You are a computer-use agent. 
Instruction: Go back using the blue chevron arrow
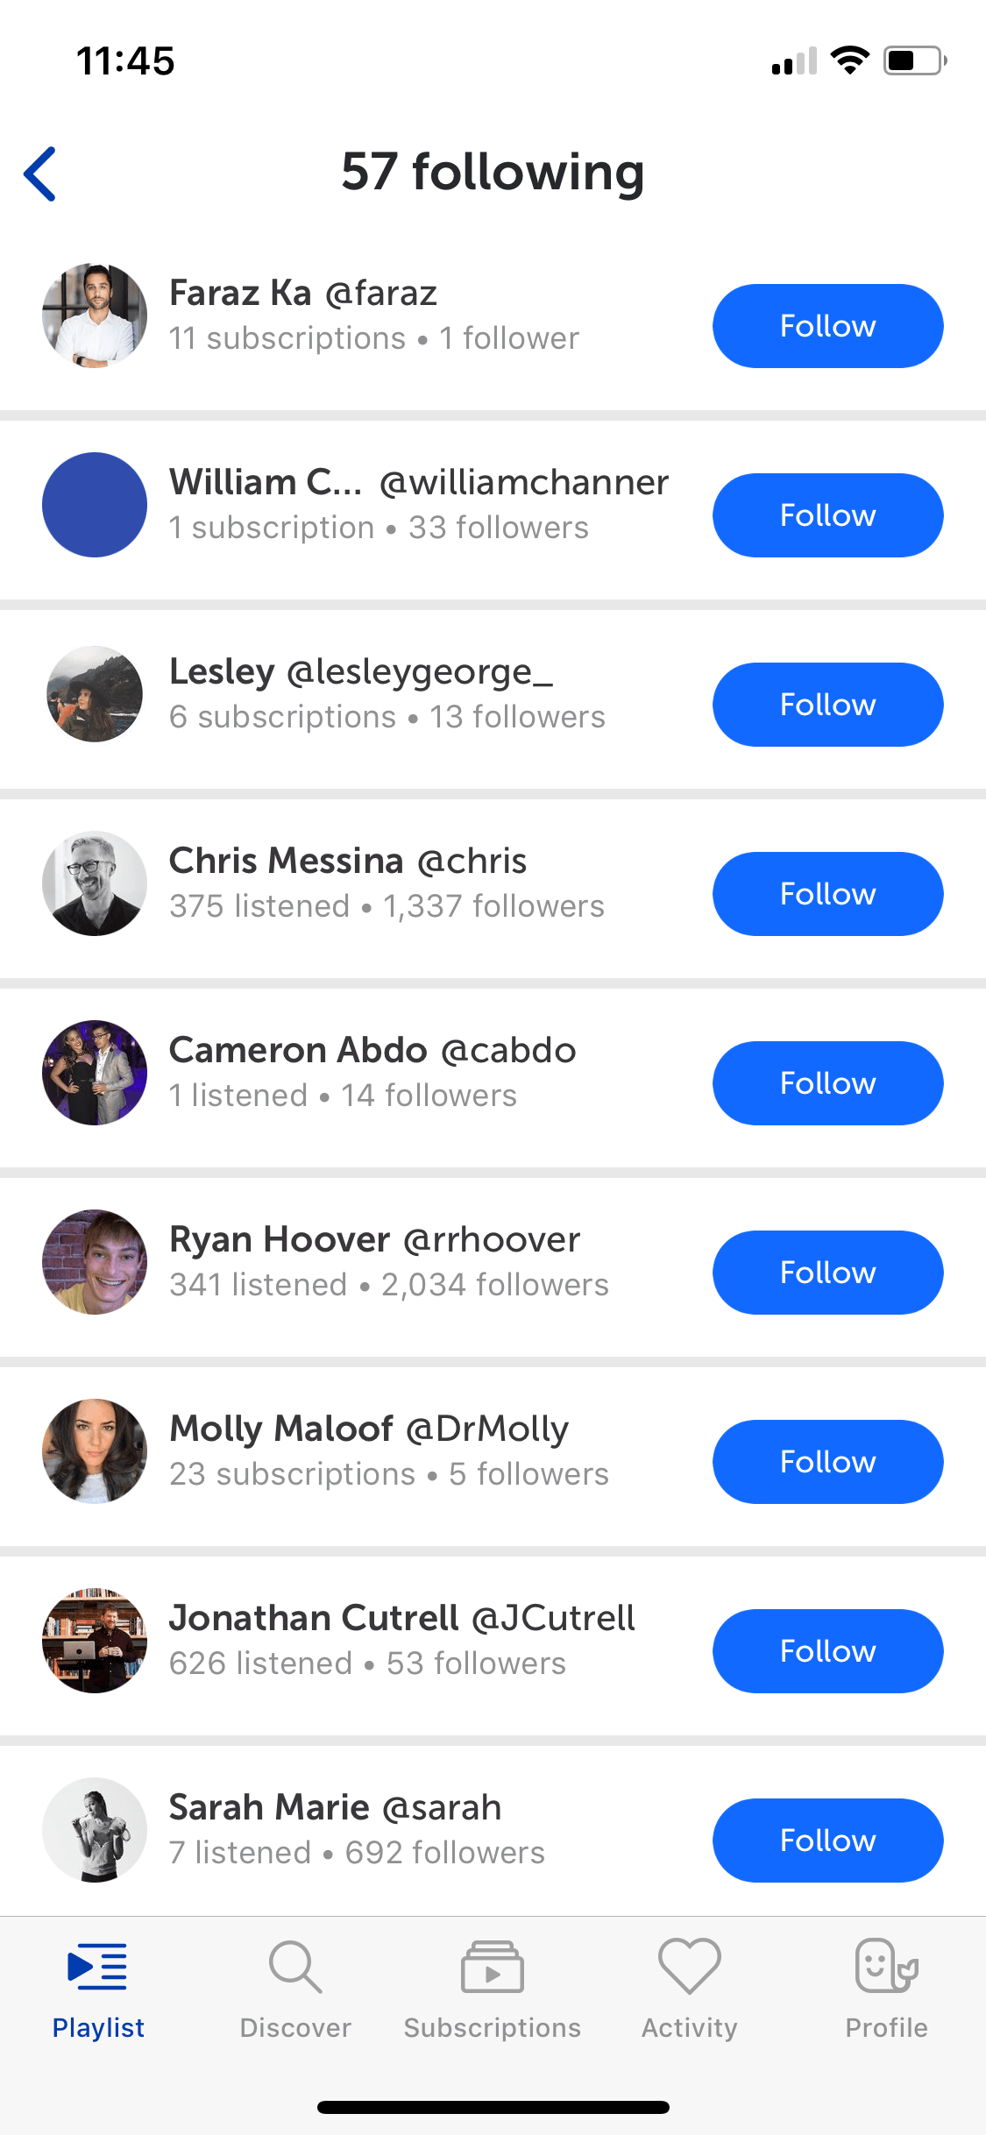pos(40,174)
